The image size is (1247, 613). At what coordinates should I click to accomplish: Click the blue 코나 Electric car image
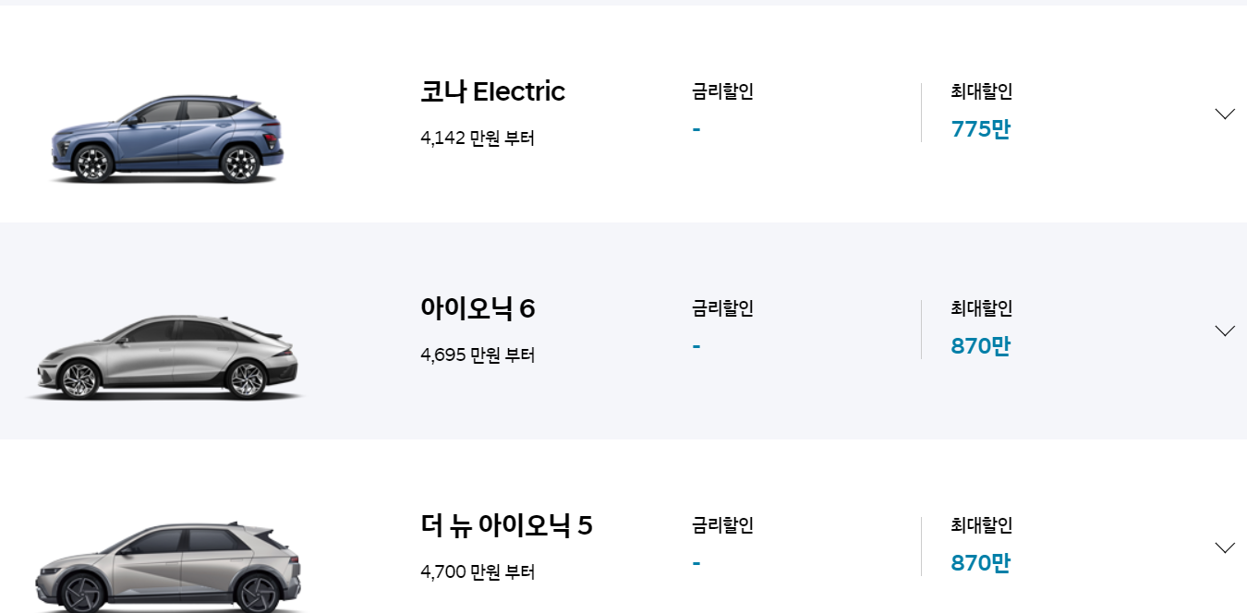[166, 138]
